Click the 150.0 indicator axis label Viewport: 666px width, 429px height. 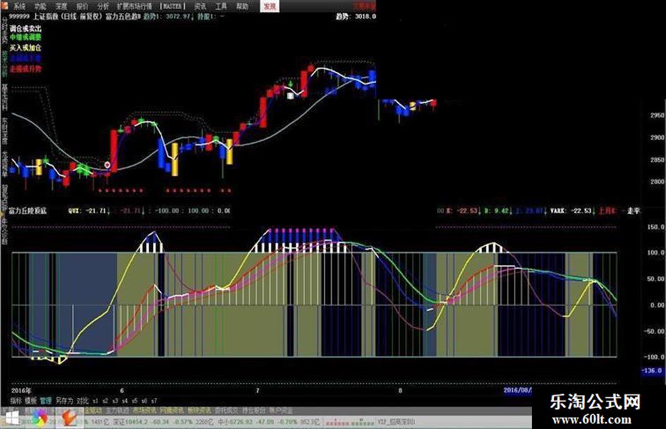pyautogui.click(x=655, y=227)
